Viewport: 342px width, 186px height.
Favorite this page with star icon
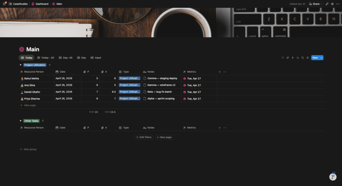pyautogui.click(x=332, y=4)
